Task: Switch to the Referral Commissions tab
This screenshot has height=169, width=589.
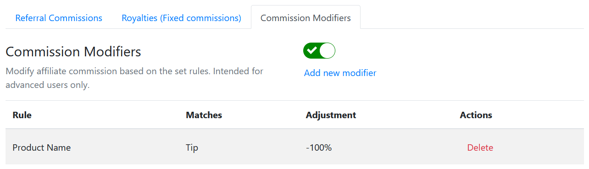Action: [59, 18]
